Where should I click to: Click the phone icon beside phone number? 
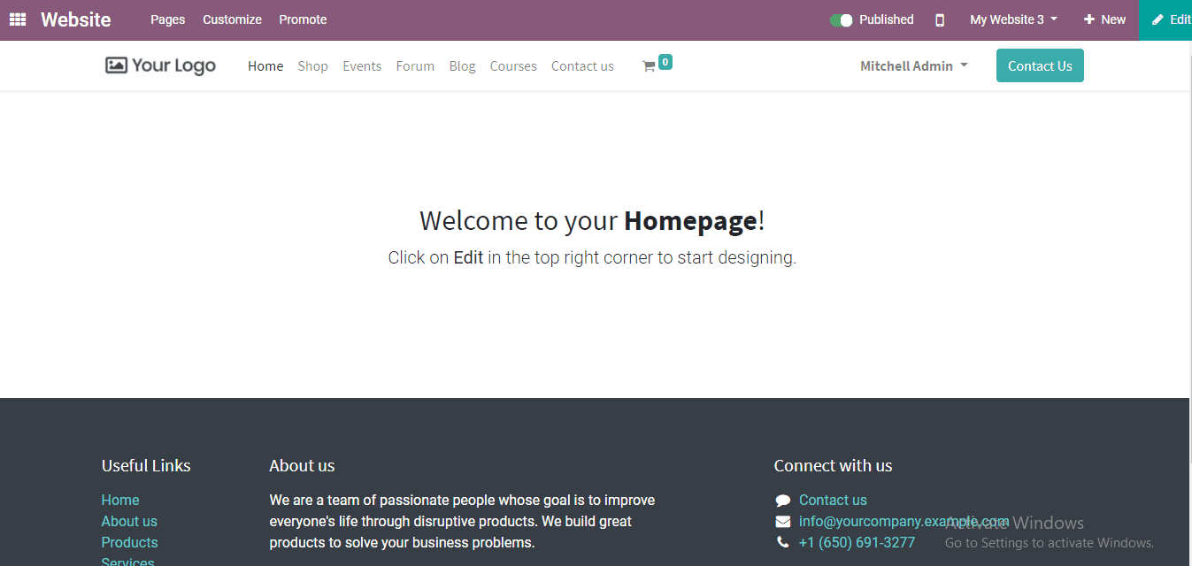[782, 543]
